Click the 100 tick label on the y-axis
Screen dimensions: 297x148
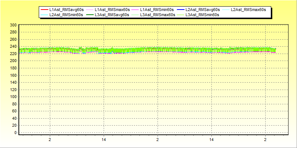pyautogui.click(x=13, y=97)
